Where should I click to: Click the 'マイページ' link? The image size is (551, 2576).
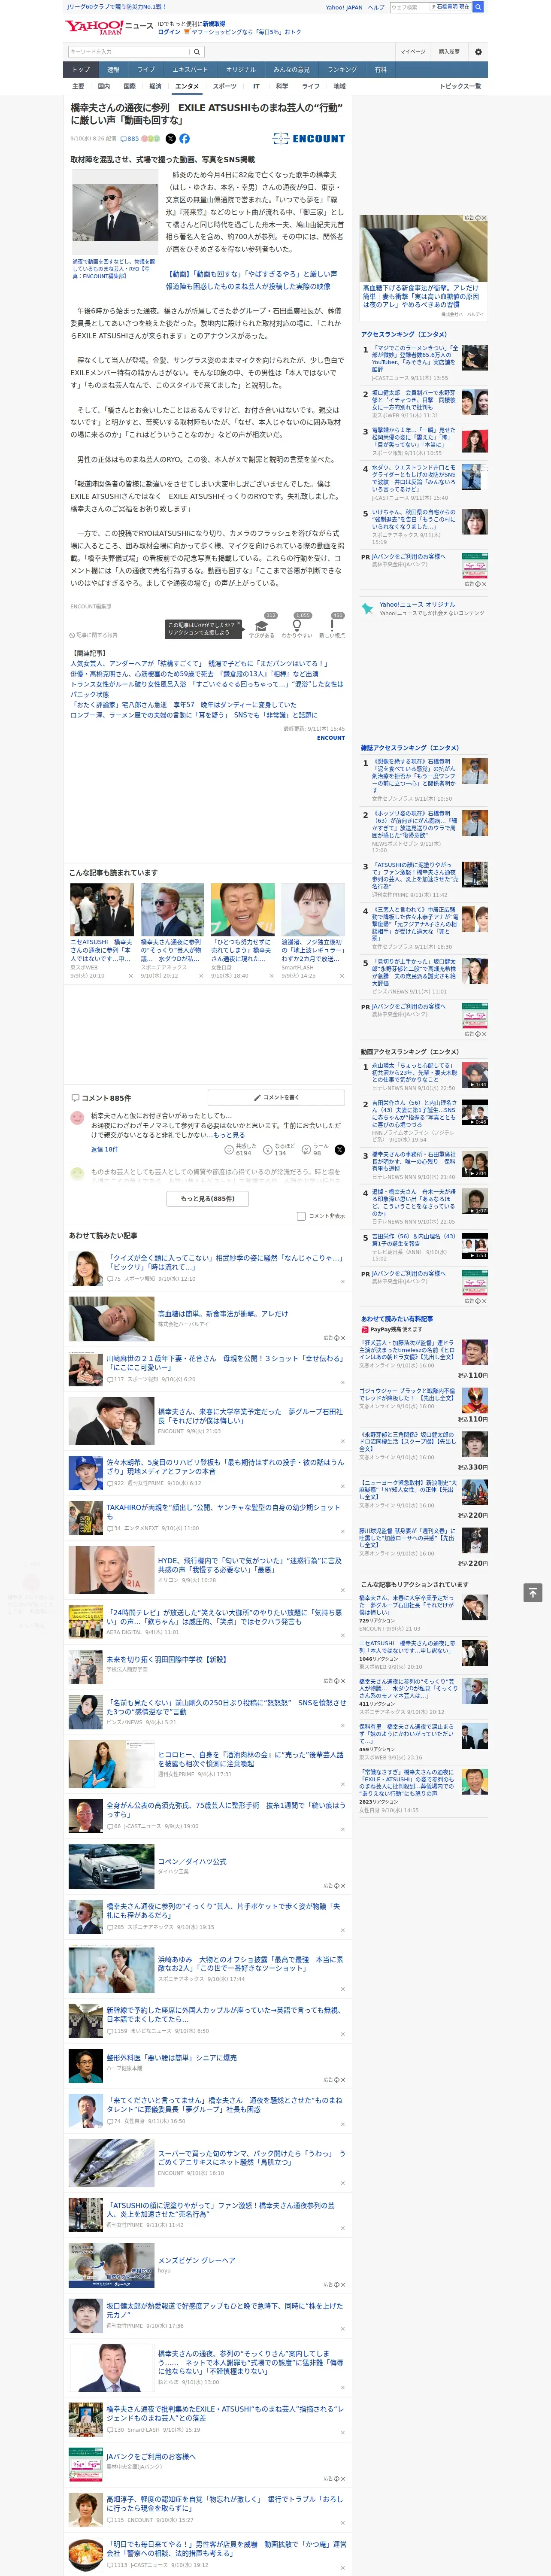pyautogui.click(x=412, y=52)
